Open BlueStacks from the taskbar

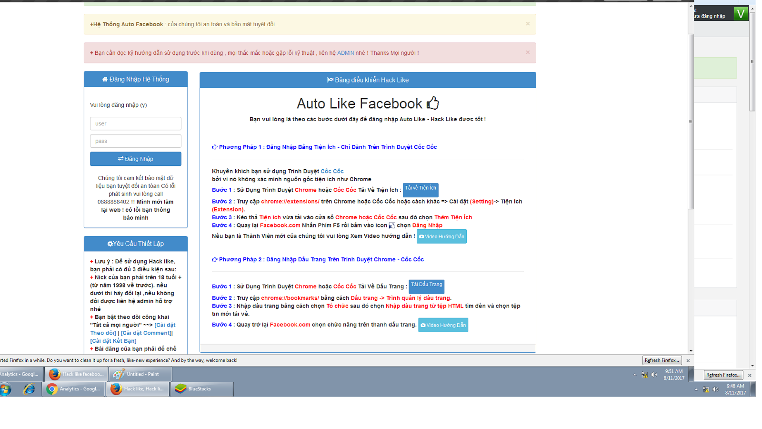tap(202, 389)
